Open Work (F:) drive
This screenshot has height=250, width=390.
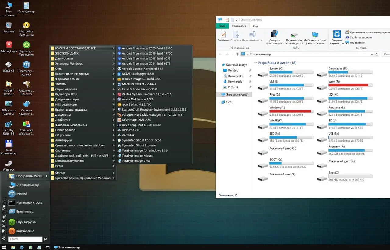(344, 85)
